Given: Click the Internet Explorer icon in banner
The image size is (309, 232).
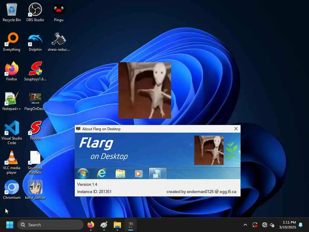Looking at the screenshot, I should [102, 174].
